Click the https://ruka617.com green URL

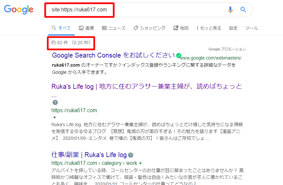(74, 111)
